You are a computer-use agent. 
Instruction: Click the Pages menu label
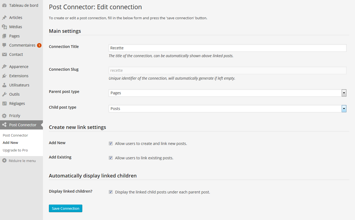click(x=14, y=36)
